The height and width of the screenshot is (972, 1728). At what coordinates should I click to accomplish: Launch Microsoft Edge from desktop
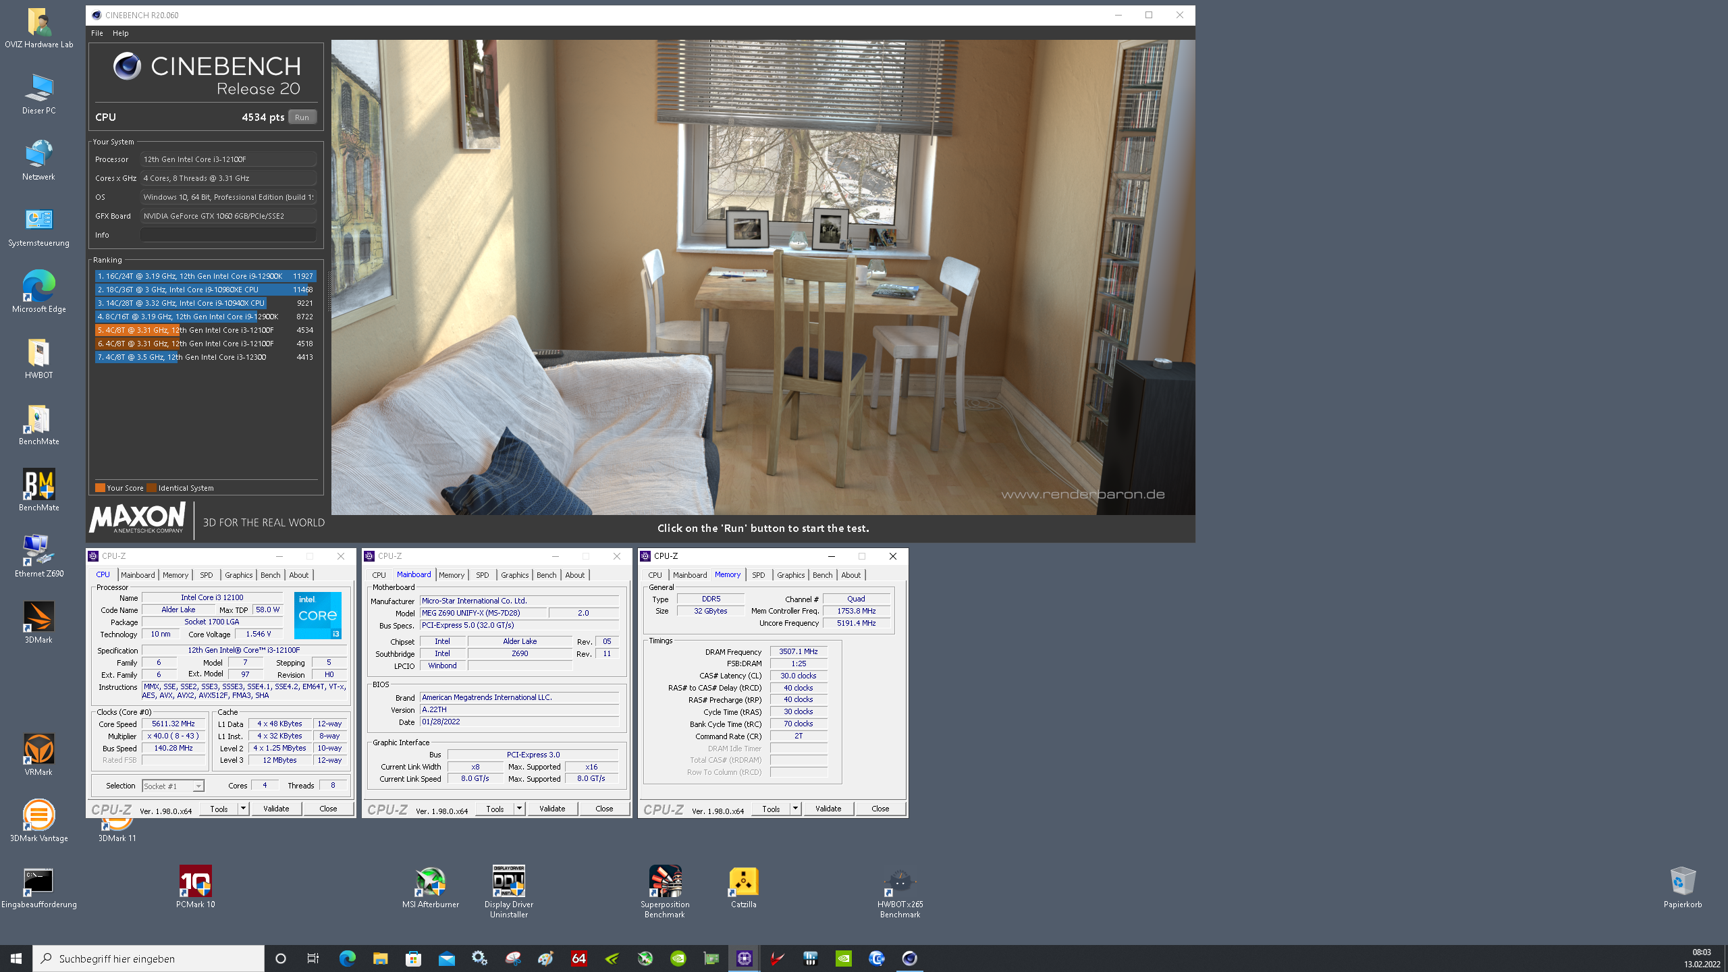[x=39, y=293]
